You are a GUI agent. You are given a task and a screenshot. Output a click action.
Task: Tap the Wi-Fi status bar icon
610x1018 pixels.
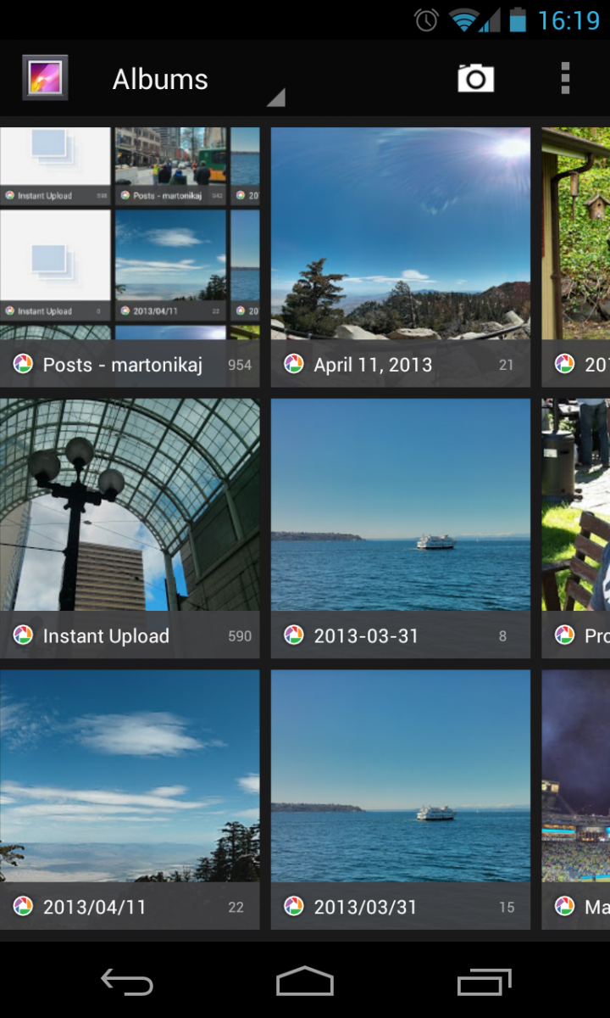(x=463, y=20)
